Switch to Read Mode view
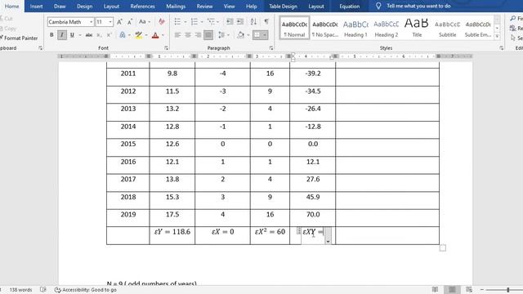Image resolution: width=523 pixels, height=294 pixels. (435, 290)
